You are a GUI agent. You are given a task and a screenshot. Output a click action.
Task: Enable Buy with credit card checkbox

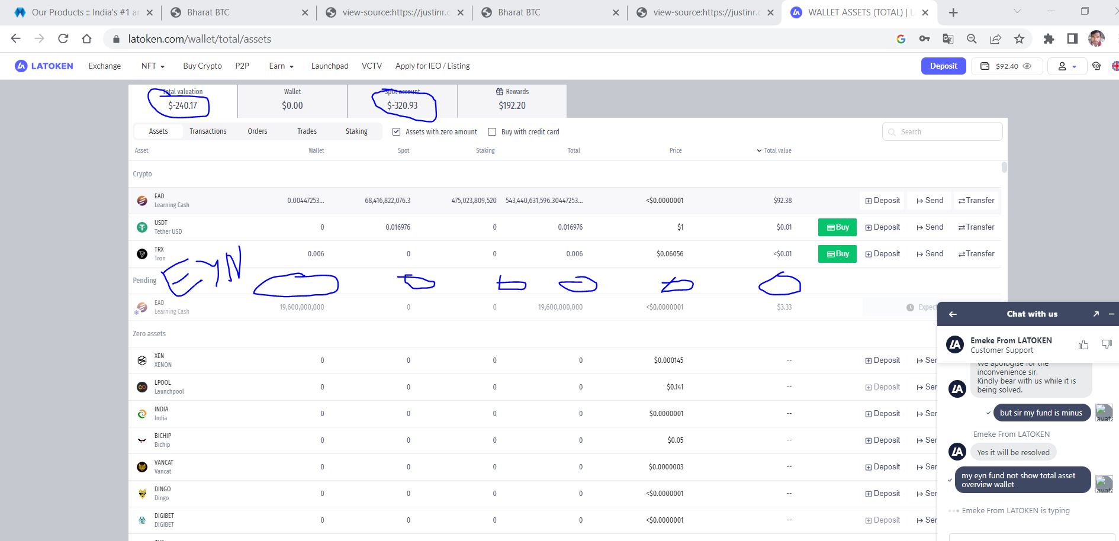pyautogui.click(x=492, y=131)
